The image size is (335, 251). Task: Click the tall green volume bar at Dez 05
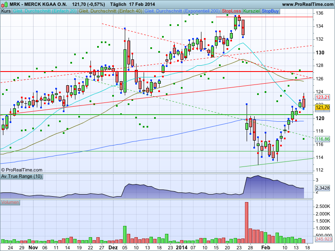125,235
